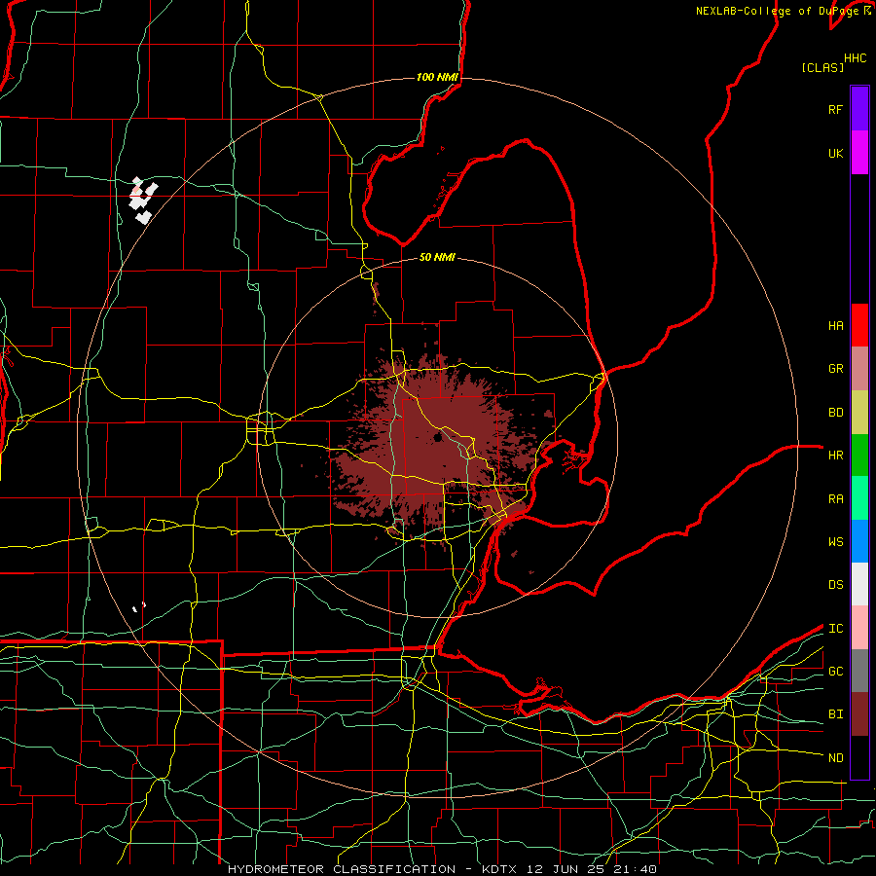Click the ND legend label
This screenshot has height=876, width=876.
pos(835,758)
